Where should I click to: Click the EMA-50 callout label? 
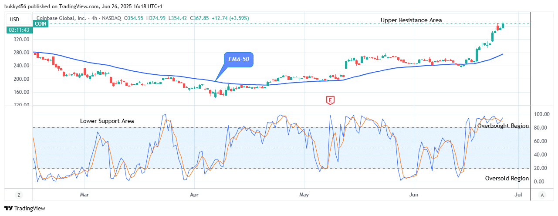239,59
